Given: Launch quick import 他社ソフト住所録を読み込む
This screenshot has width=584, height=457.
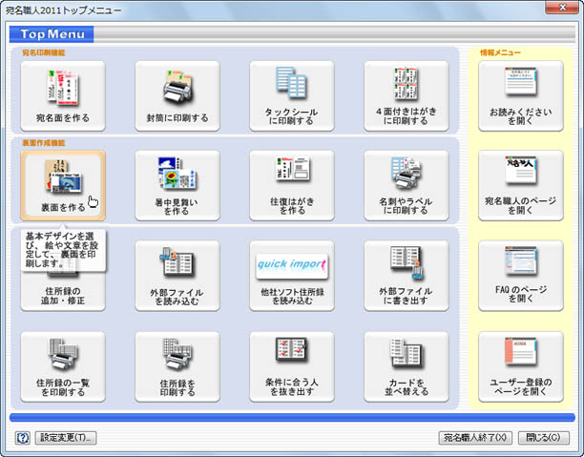Looking at the screenshot, I should pyautogui.click(x=292, y=275).
